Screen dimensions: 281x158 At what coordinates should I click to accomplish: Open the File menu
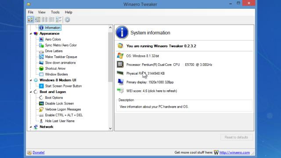coord(30,12)
